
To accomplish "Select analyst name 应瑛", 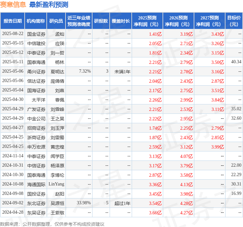I will (60, 43).
